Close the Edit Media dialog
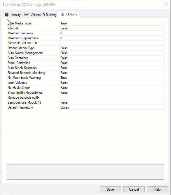The width and height of the screenshot is (171, 195). (x=166, y=4)
